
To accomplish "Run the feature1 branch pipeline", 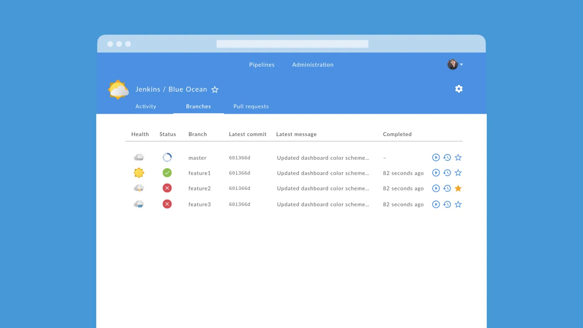I will pos(436,173).
